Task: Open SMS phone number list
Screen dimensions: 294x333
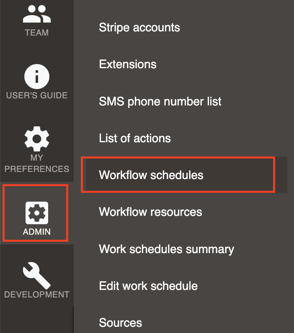Action: [160, 102]
